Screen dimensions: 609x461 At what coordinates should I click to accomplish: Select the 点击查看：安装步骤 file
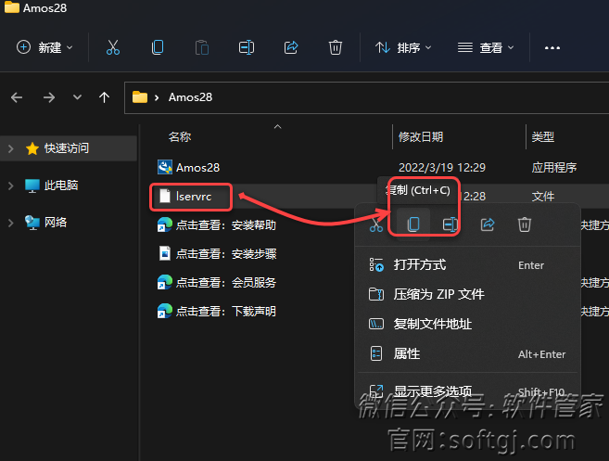(225, 254)
